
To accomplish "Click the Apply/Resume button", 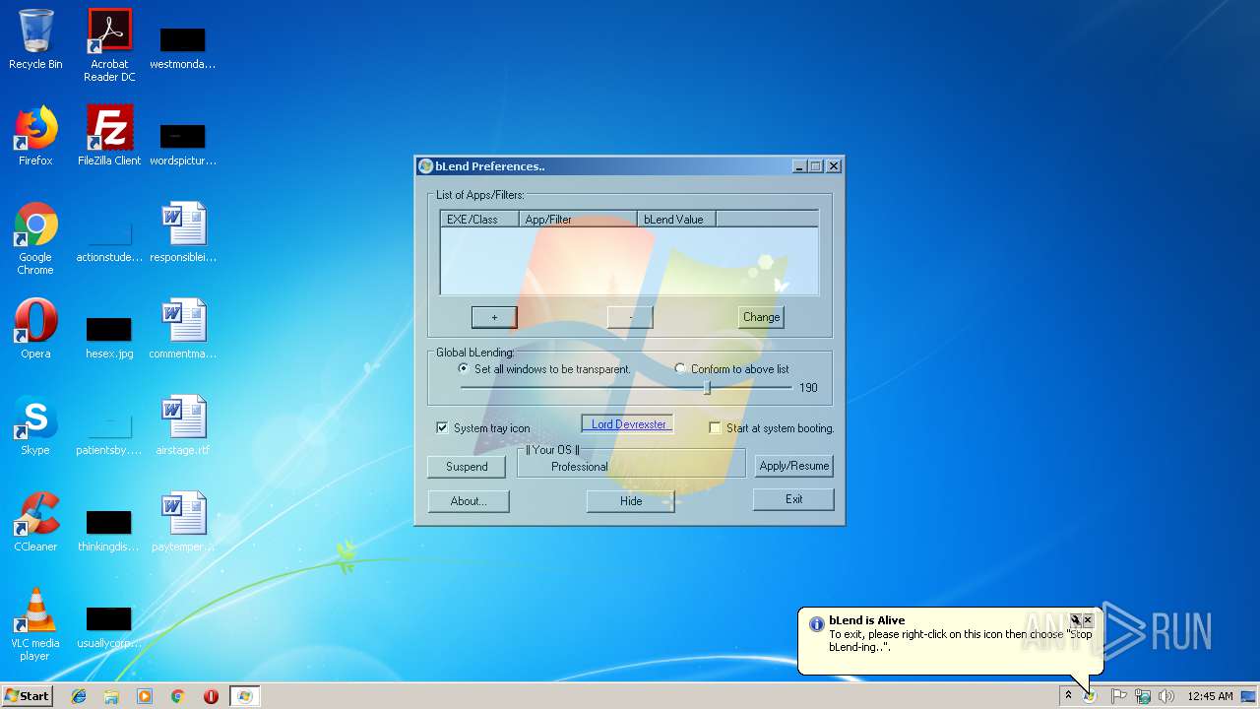I will pos(794,466).
